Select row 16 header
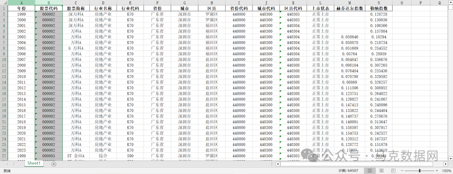This screenshot has width=453, height=174. tap(4, 93)
